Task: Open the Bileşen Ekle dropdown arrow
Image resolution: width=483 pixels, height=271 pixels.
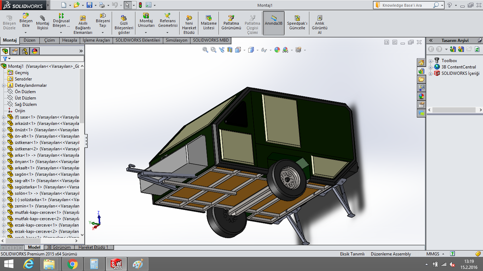Action: [x=26, y=32]
